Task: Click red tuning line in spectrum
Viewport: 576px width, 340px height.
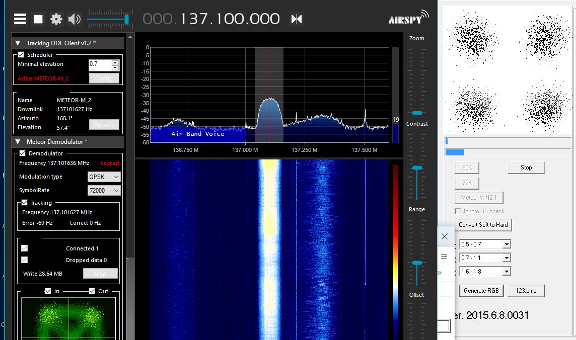Action: pos(269,95)
